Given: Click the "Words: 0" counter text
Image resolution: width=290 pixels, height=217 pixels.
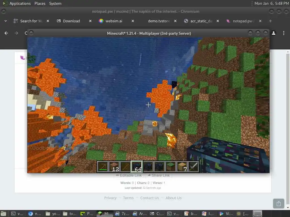Looking at the screenshot, I should point(127,183).
